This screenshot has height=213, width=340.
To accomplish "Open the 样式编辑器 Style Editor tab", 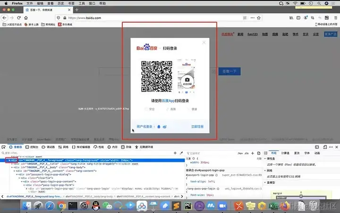I will point(81,147).
